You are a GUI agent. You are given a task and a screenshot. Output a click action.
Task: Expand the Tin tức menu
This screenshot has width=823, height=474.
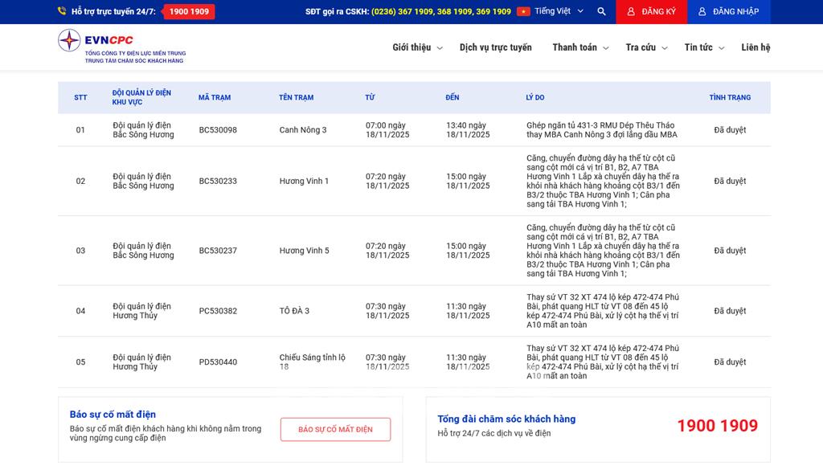pos(704,47)
